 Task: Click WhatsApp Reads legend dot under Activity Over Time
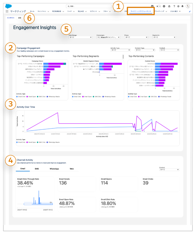47,142
